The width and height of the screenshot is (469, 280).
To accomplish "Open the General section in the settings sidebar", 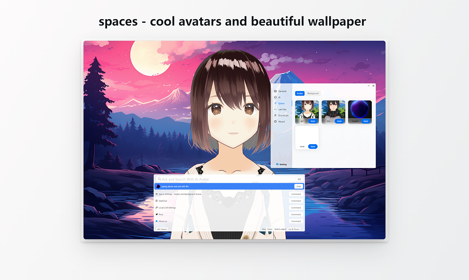I will click(280, 91).
